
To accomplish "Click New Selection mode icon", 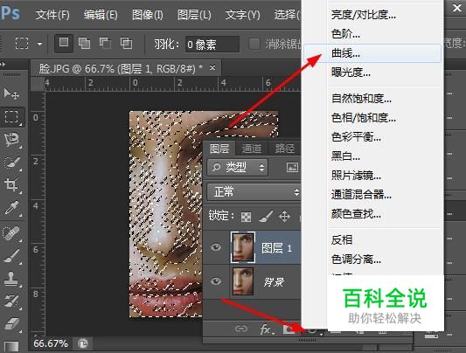I will point(64,44).
